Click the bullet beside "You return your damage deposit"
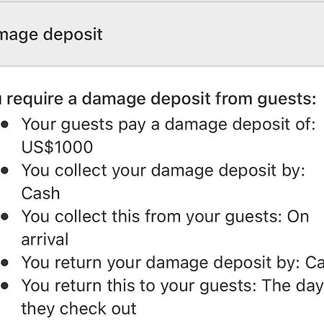324x324 pixels. pyautogui.click(x=5, y=263)
